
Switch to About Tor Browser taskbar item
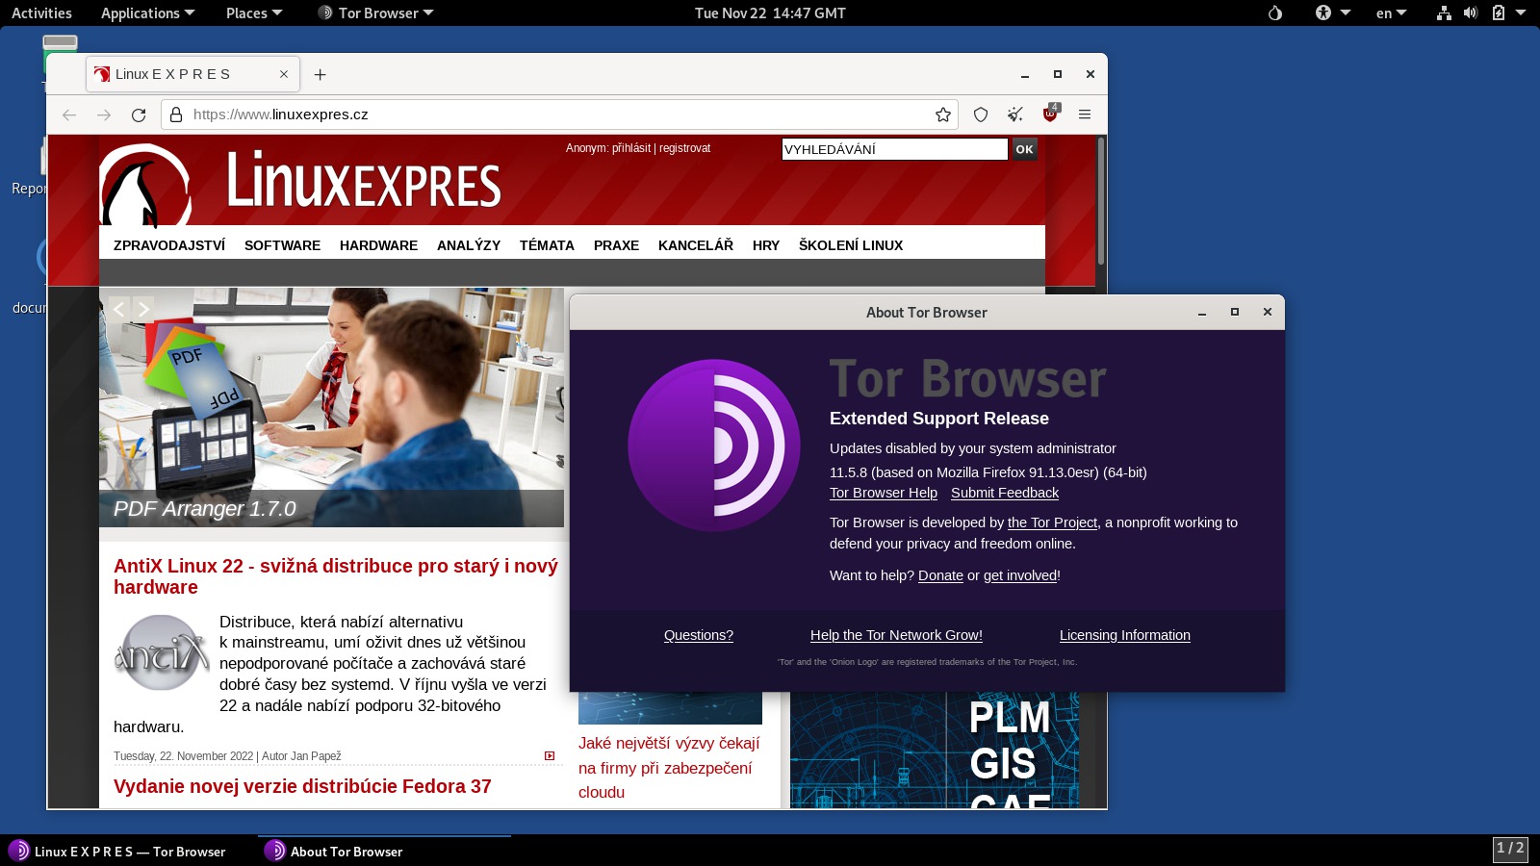point(346,852)
